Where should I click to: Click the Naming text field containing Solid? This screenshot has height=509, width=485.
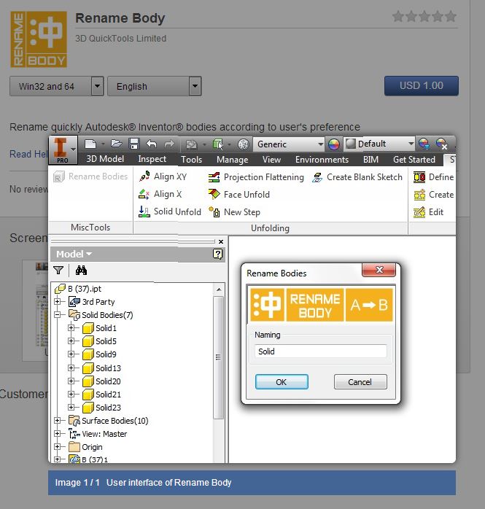[321, 351]
